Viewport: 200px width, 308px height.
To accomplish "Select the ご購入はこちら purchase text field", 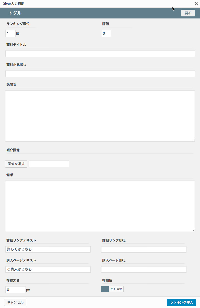I will click(x=48, y=269).
